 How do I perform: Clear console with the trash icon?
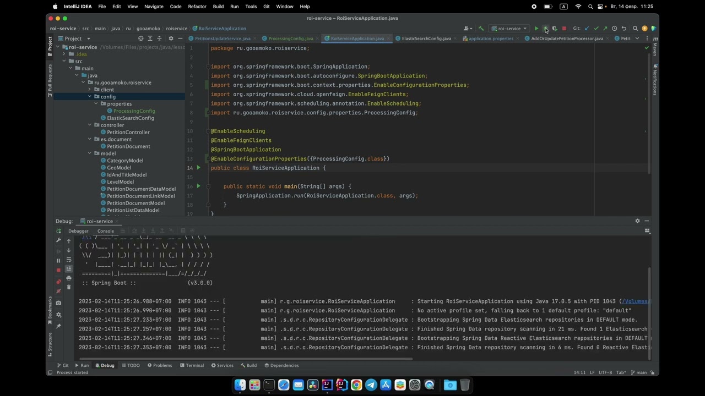(x=69, y=287)
